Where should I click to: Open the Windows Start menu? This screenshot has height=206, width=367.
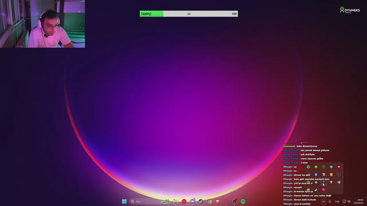(x=124, y=201)
